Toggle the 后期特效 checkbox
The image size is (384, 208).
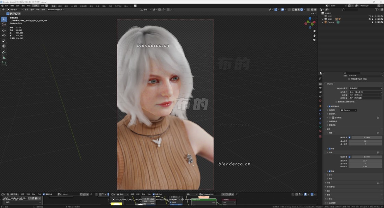point(329,117)
